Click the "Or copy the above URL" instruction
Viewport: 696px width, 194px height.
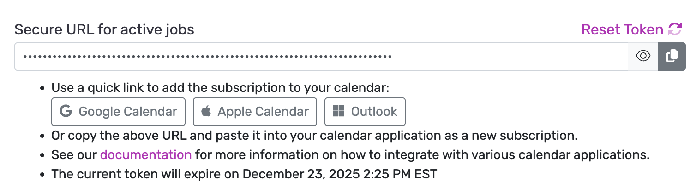(314, 136)
